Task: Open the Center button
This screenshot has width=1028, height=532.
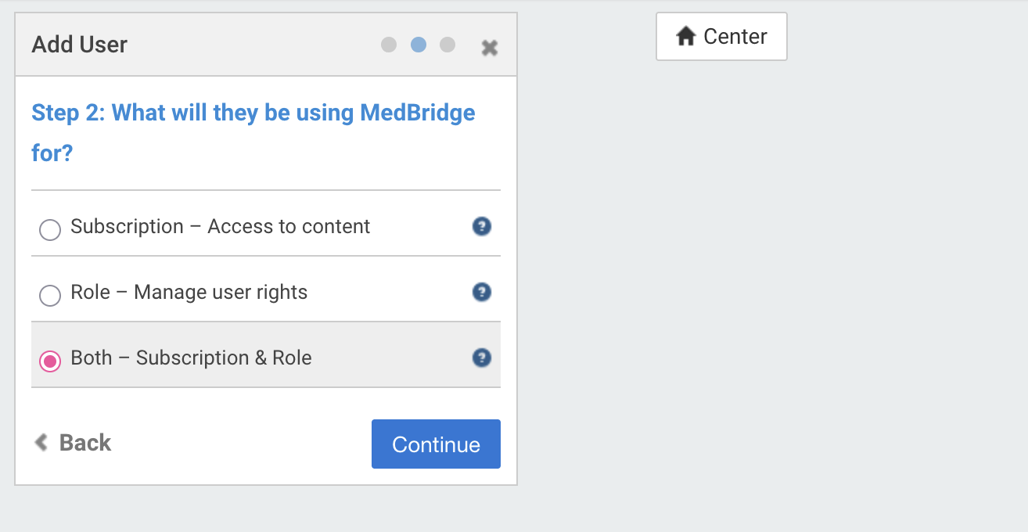Action: pyautogui.click(x=721, y=36)
